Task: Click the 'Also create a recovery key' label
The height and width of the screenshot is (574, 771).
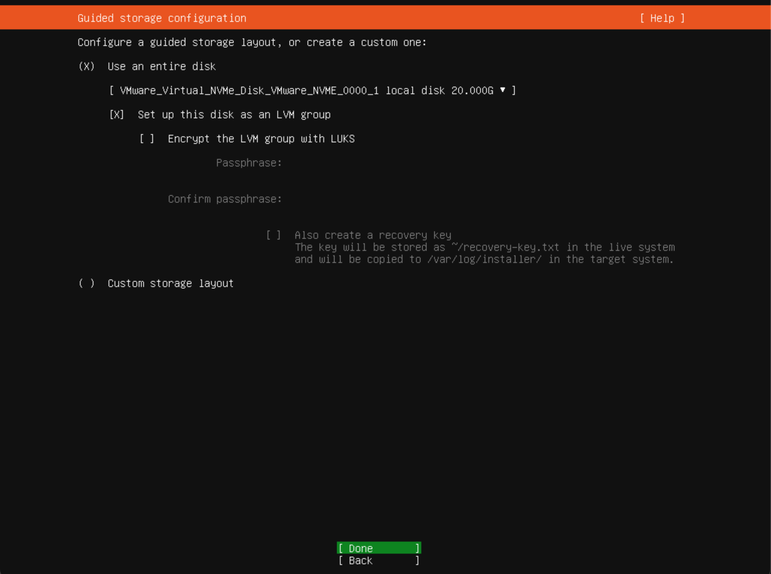Action: (373, 235)
